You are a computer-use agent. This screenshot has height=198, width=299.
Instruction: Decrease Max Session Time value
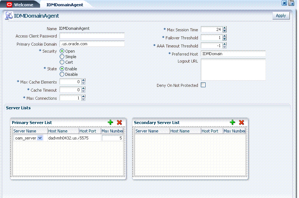pyautogui.click(x=225, y=31)
